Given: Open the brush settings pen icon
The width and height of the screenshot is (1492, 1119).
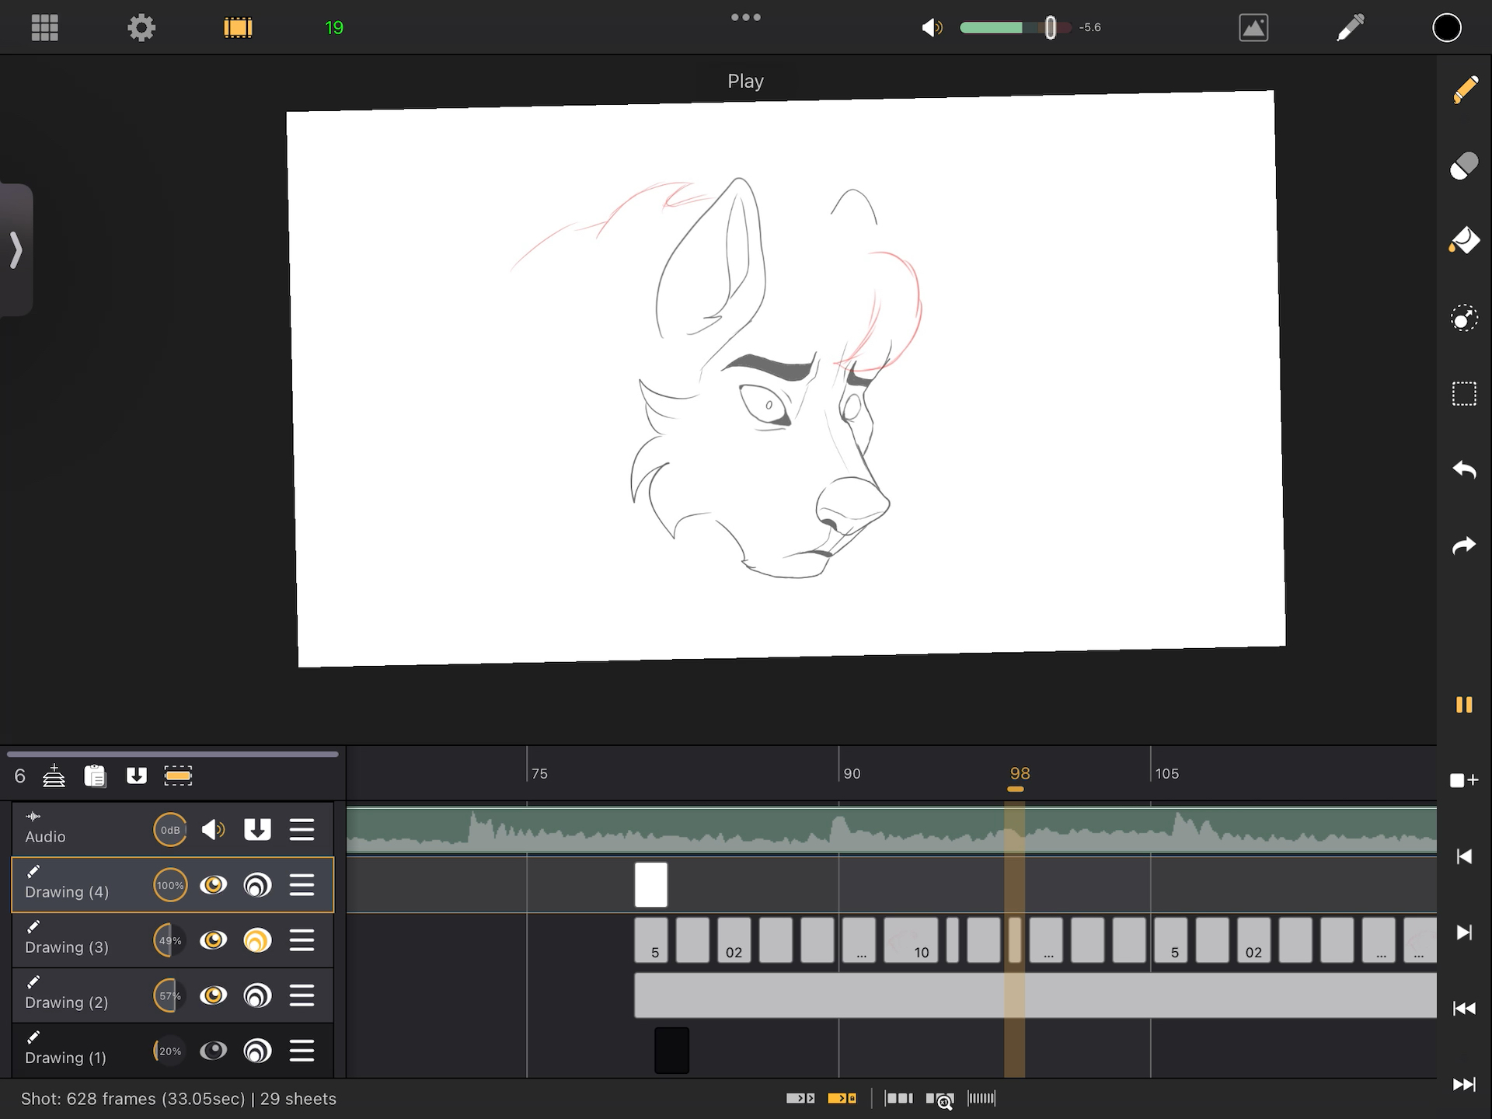Looking at the screenshot, I should [x=1351, y=28].
